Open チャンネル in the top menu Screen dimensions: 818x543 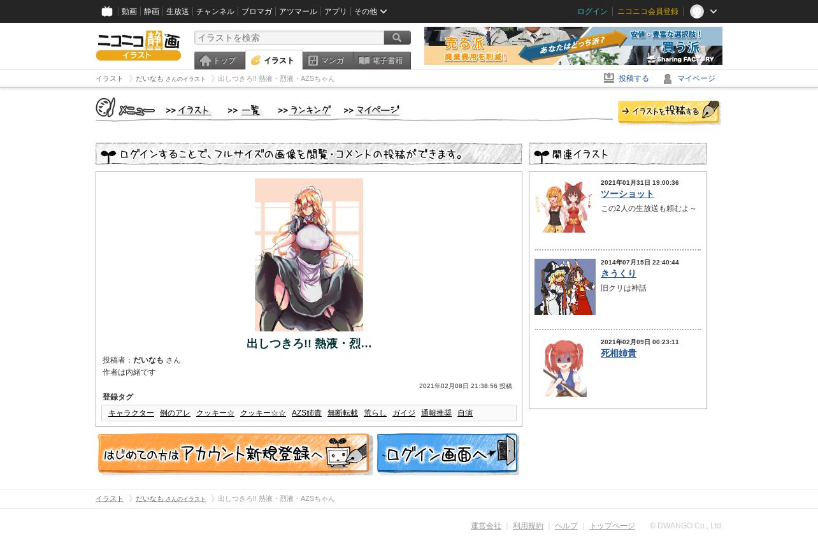[215, 11]
